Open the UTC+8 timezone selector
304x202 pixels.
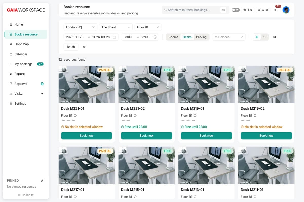[263, 10]
